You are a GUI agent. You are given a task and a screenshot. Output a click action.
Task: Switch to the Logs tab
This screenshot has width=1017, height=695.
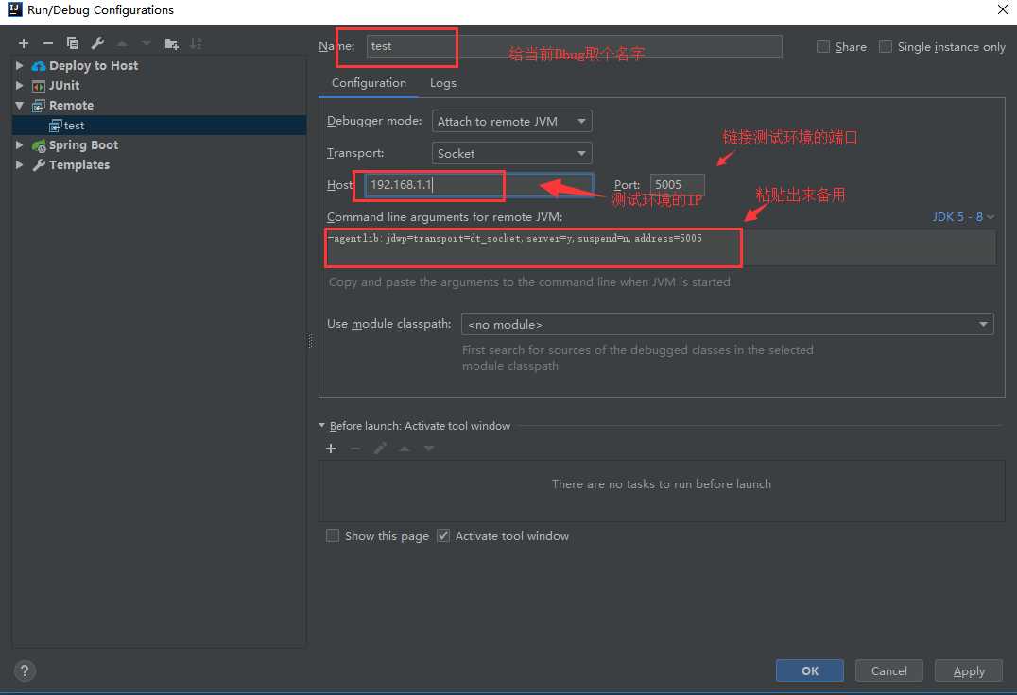443,83
